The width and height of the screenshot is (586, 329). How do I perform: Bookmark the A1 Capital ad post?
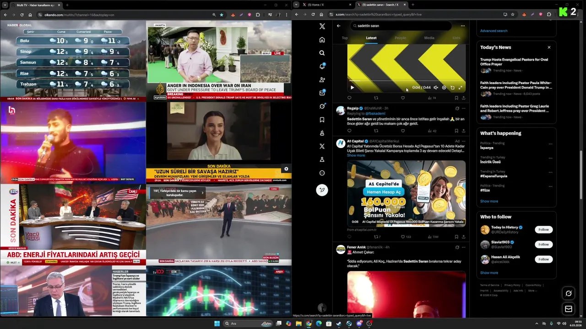[x=456, y=237]
